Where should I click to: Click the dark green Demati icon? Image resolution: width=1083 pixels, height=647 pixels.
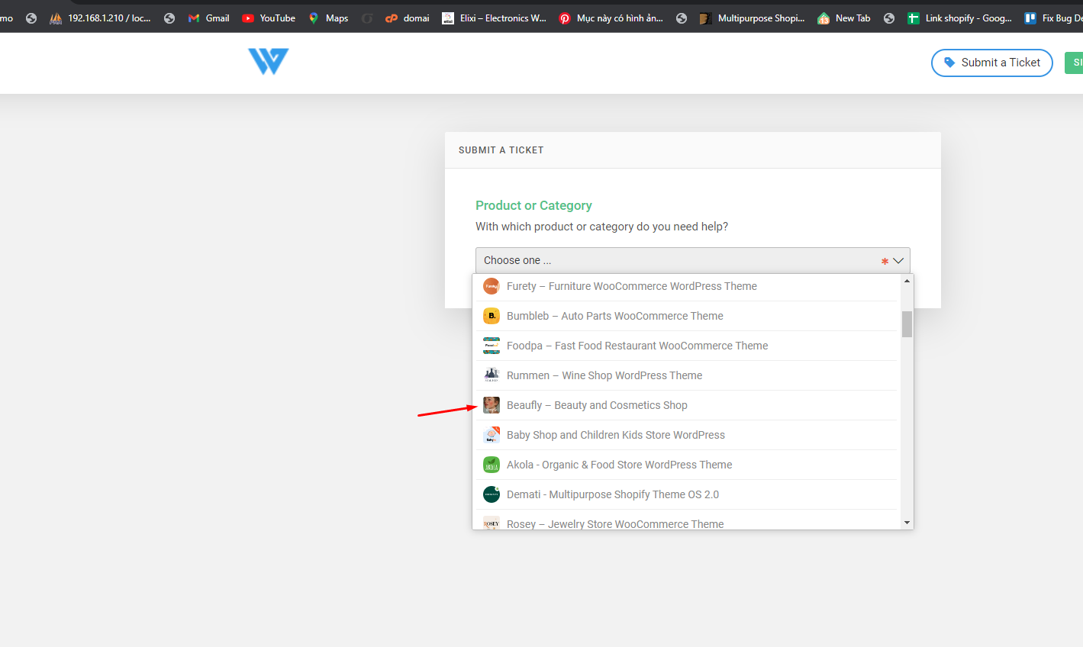[492, 494]
